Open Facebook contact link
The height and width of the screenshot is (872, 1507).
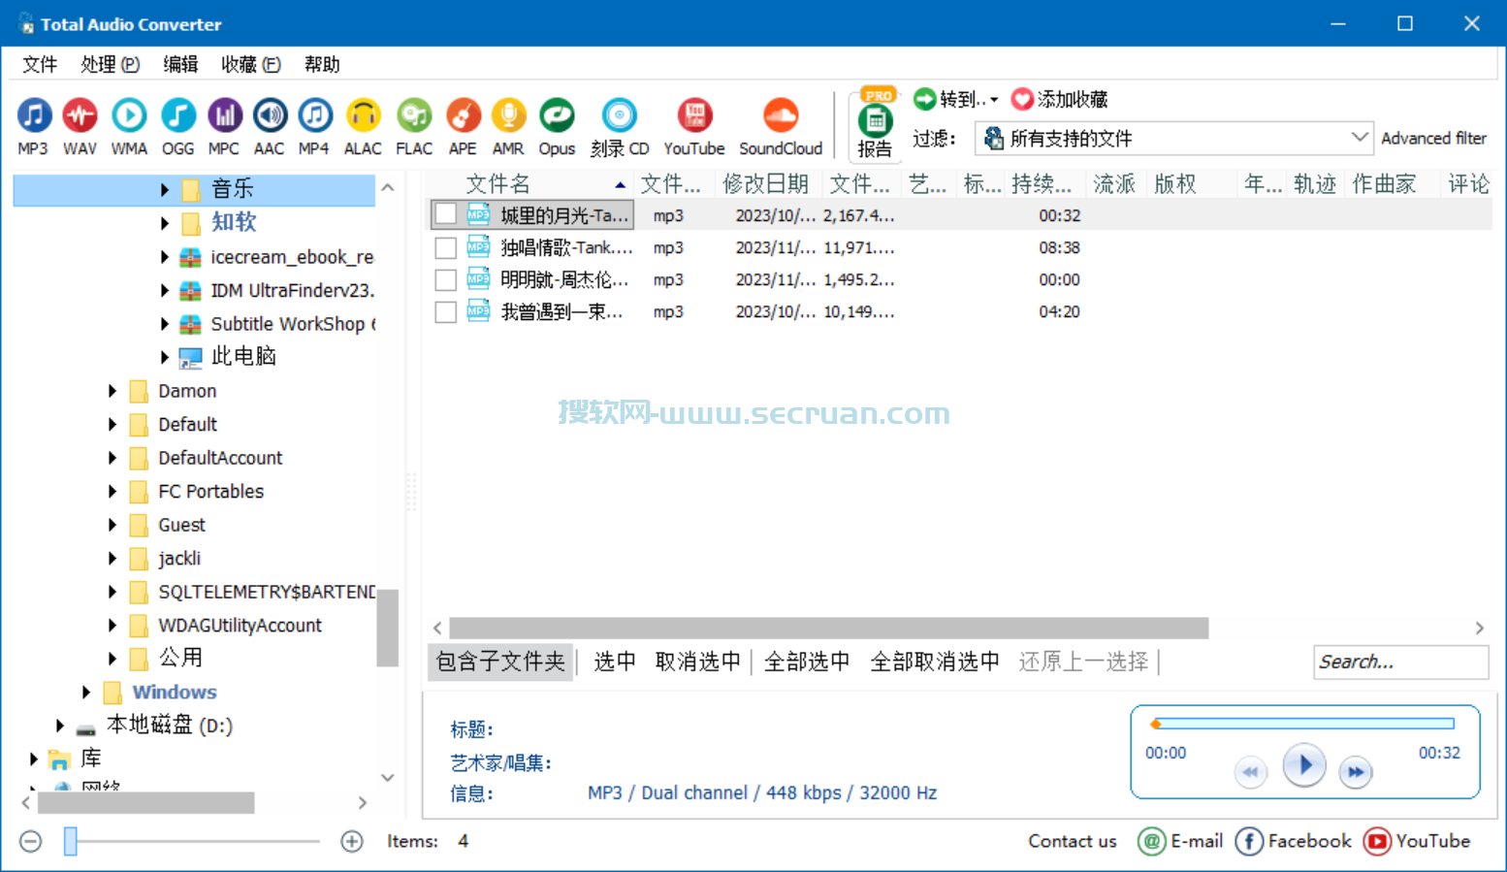pos(1293,841)
